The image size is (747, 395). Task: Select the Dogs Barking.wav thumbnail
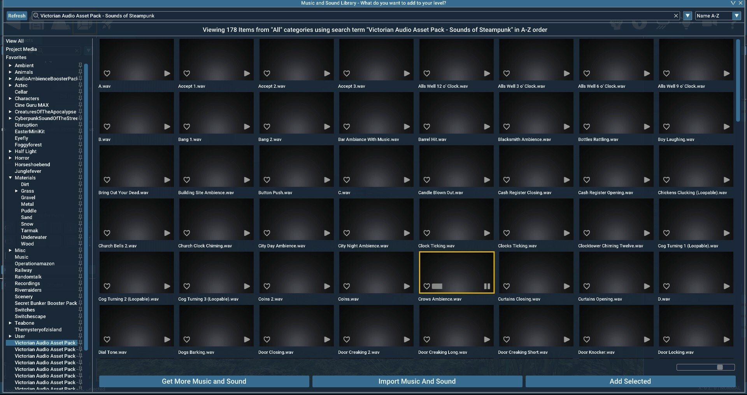216,325
